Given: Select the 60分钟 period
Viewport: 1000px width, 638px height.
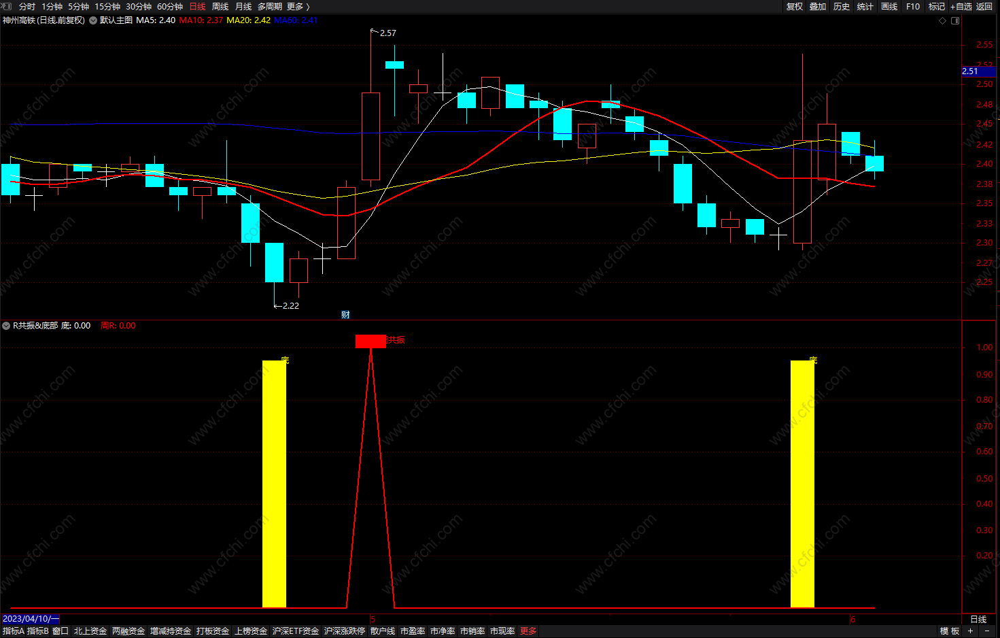Looking at the screenshot, I should [x=170, y=6].
